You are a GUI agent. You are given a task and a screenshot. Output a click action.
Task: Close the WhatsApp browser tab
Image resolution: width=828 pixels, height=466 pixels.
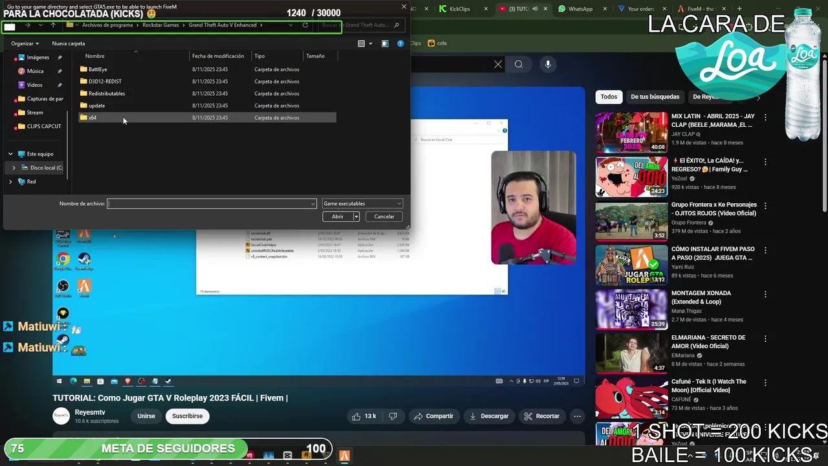[x=605, y=9]
